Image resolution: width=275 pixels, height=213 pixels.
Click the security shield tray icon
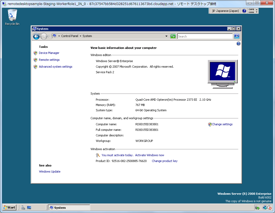[x=257, y=208]
